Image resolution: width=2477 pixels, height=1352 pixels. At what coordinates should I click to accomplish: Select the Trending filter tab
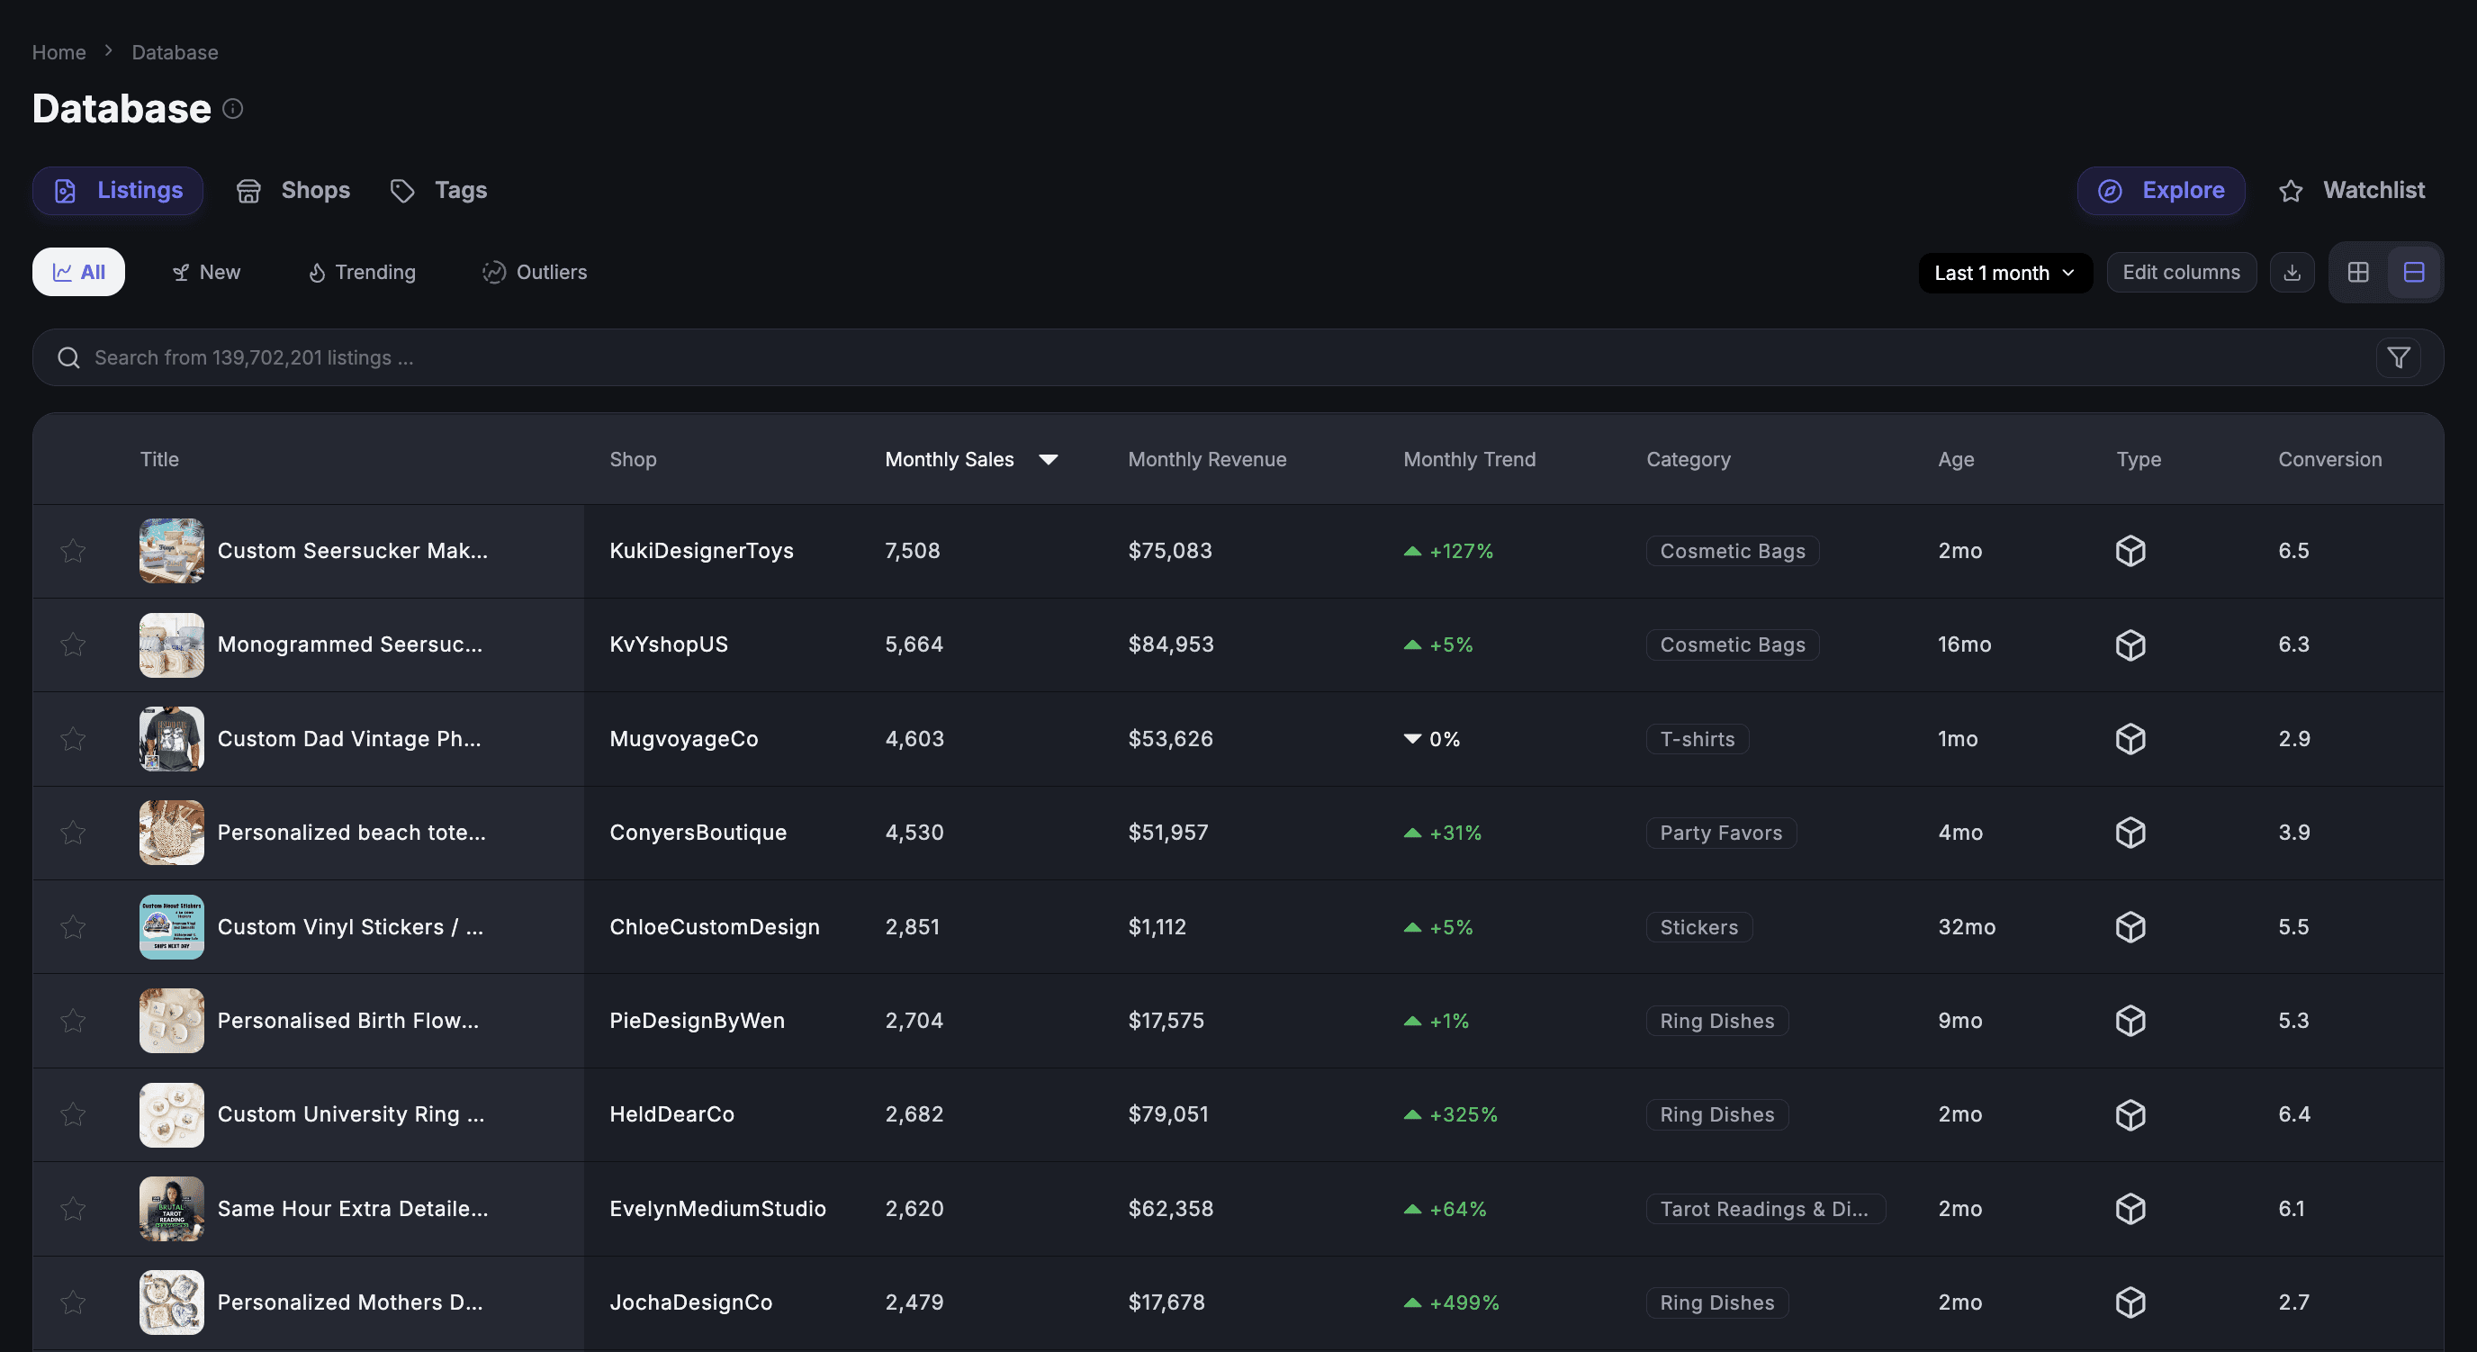362,272
